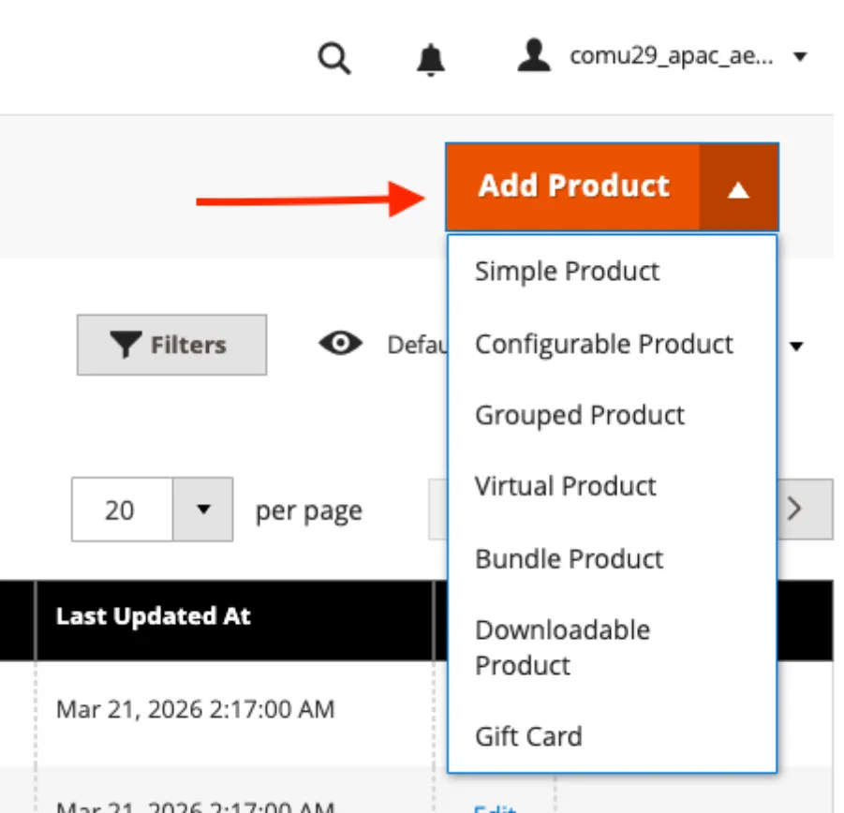Image resolution: width=844 pixels, height=813 pixels.
Task: Click the user account avatar icon
Action: click(x=533, y=55)
